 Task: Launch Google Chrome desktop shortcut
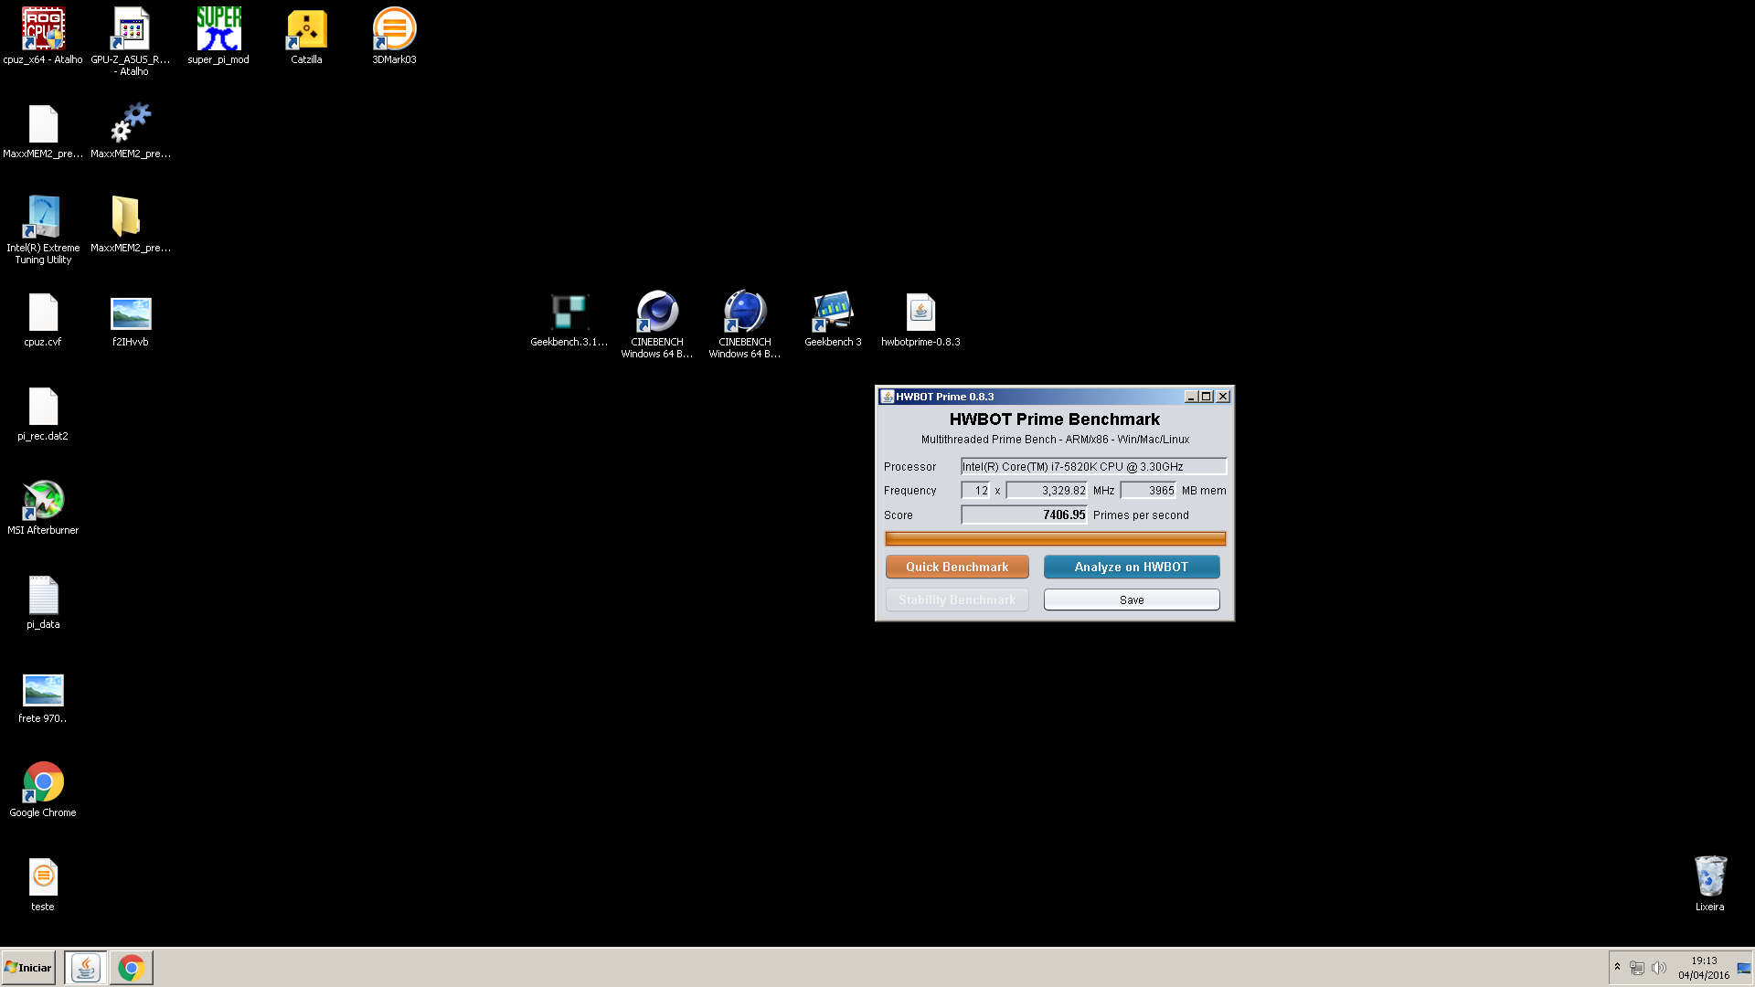click(x=43, y=782)
